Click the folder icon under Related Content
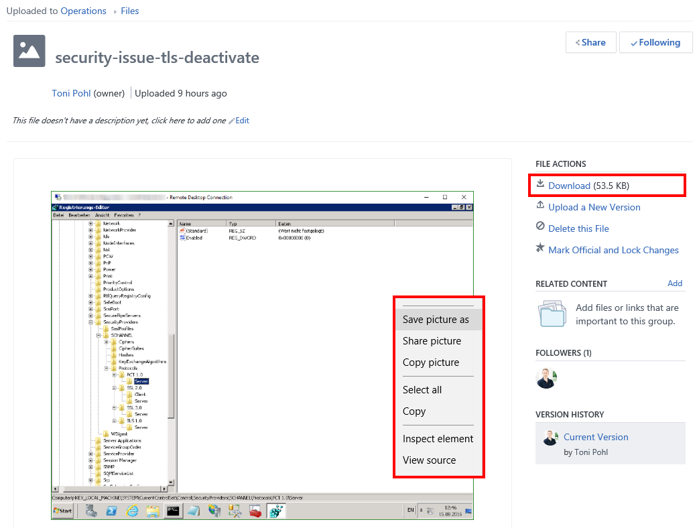Viewport: 697px width, 528px height. (x=552, y=314)
